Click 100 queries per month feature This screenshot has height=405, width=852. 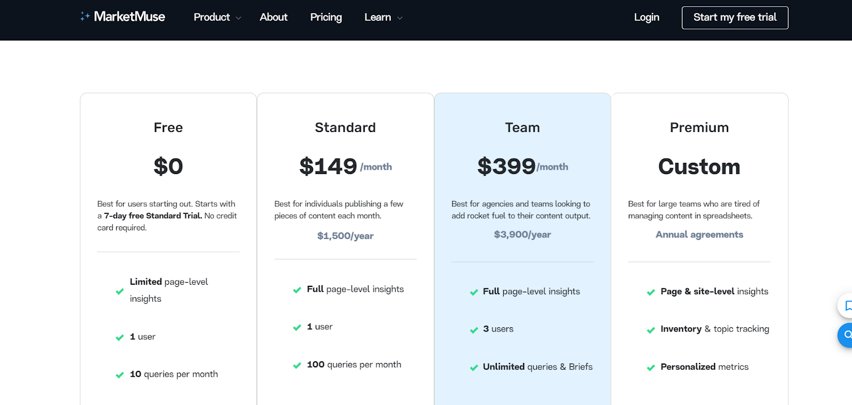click(354, 365)
